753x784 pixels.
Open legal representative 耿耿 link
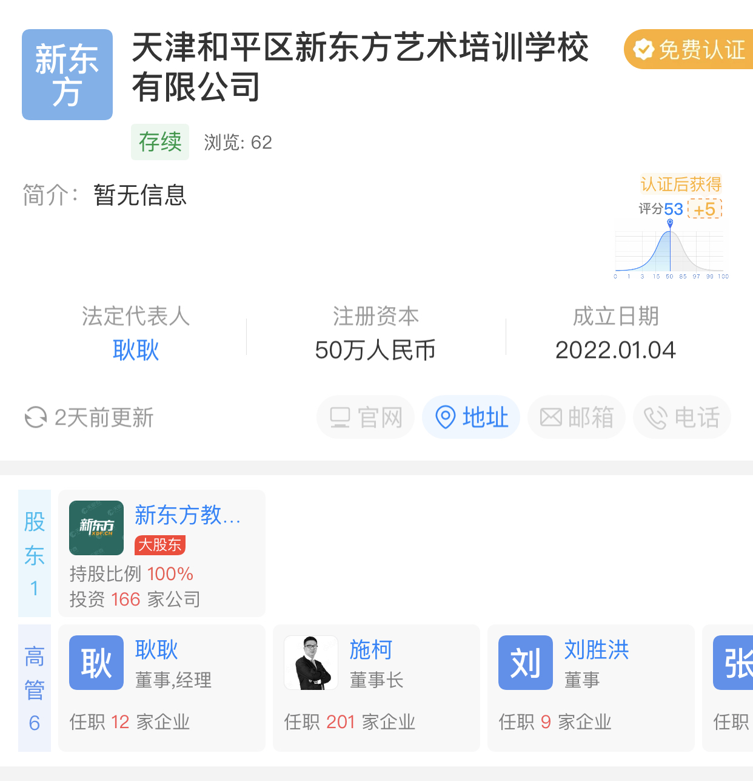[136, 350]
